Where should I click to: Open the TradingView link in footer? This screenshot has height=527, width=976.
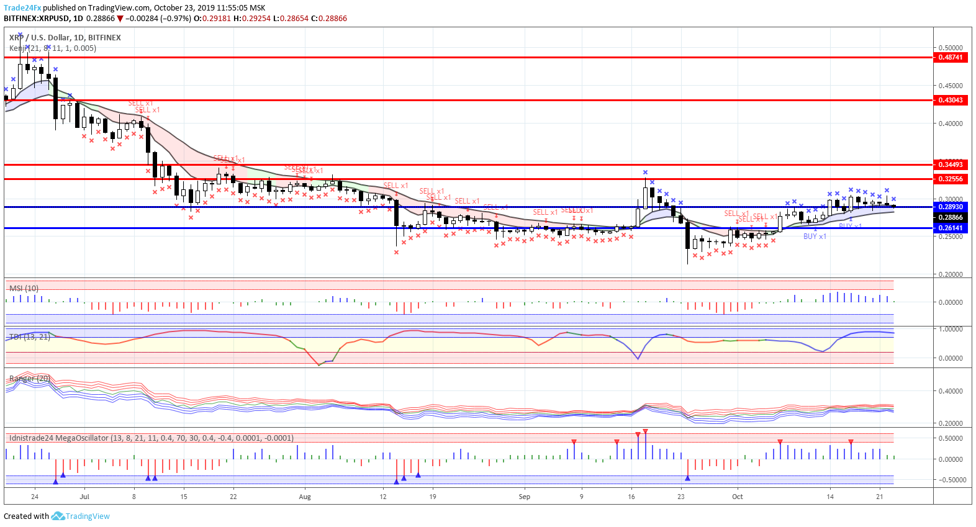pos(88,516)
